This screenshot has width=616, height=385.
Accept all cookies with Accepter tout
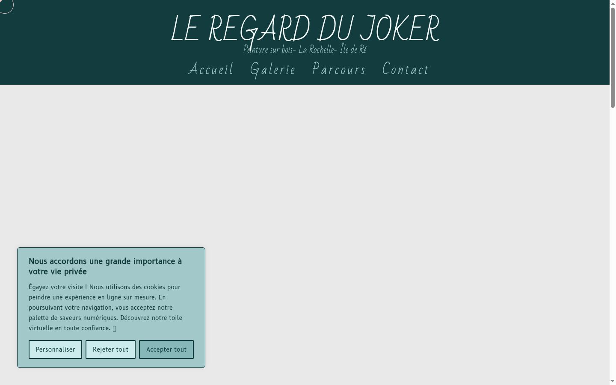pos(166,349)
